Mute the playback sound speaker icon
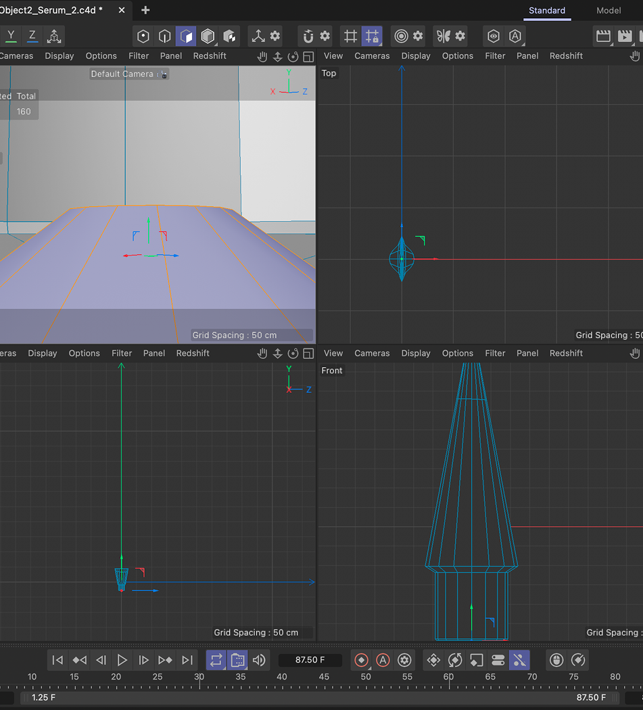The width and height of the screenshot is (643, 710). point(259,660)
